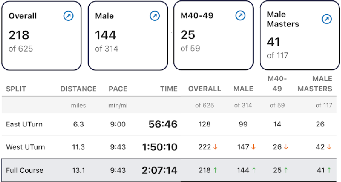Open the M40-49 card arrow icon
The image size is (341, 182).
240,16
